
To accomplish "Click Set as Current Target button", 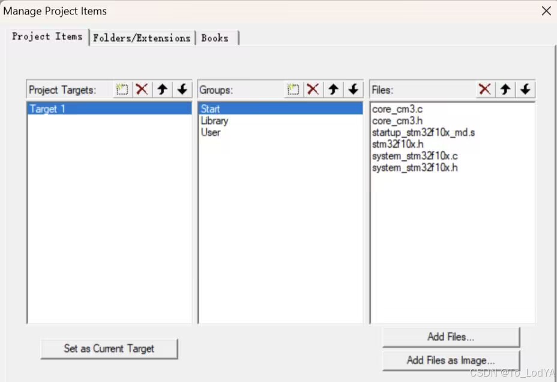I will 109,348.
